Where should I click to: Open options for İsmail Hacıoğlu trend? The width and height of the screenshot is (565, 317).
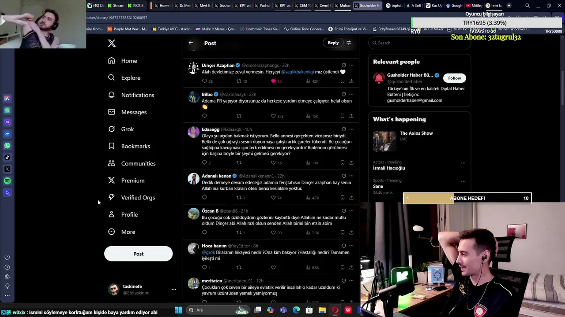pyautogui.click(x=463, y=163)
